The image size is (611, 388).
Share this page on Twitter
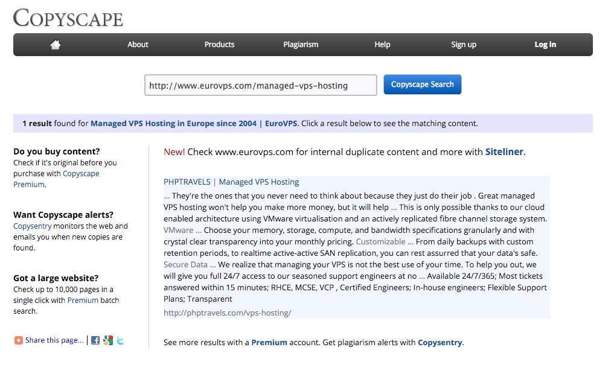pos(120,341)
